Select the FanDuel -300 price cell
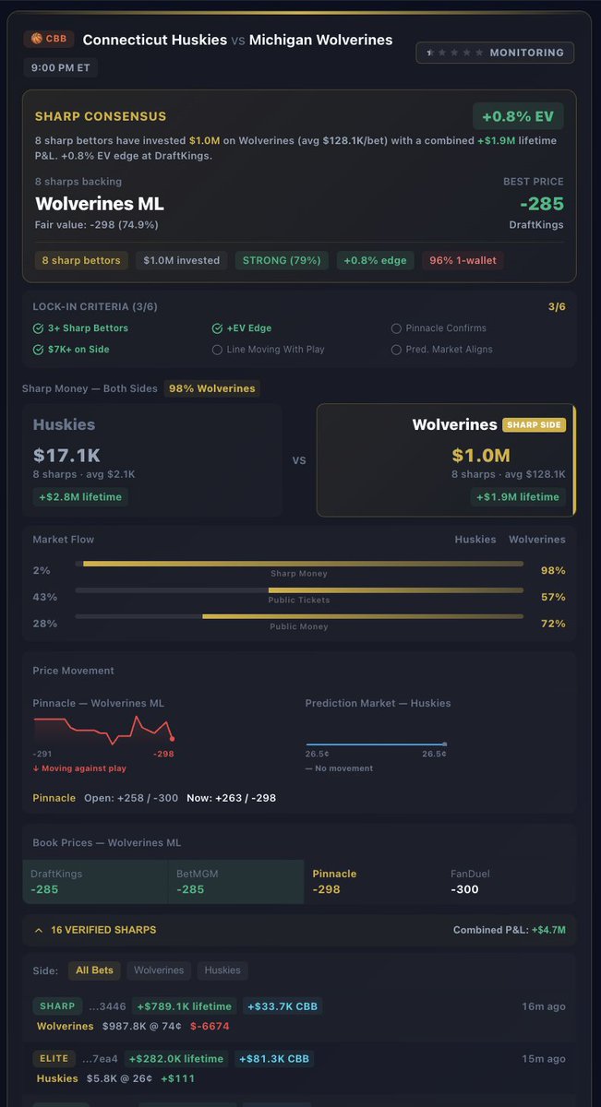The width and height of the screenshot is (601, 1107). [x=509, y=882]
